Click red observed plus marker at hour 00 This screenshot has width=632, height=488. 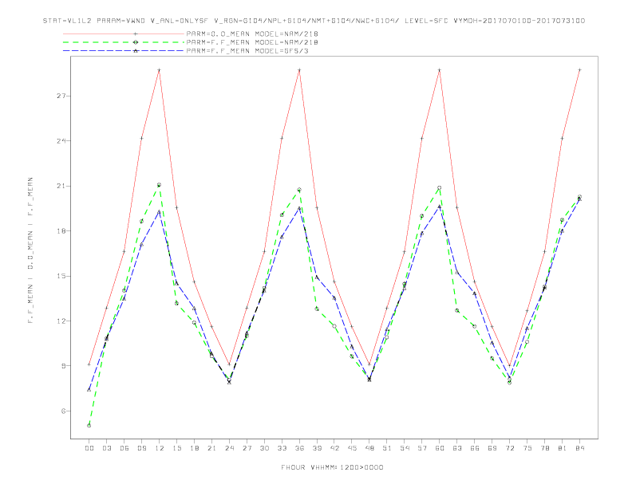click(89, 364)
